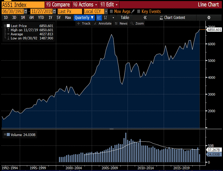The height and width of the screenshot is (171, 223).
Task: Collapse the Volume panel with its minus toggle
Action: [5, 135]
